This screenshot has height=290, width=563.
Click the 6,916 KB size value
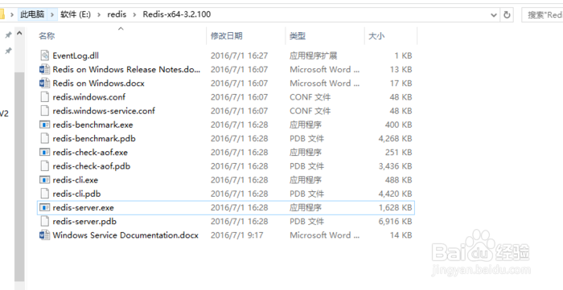pyautogui.click(x=396, y=221)
